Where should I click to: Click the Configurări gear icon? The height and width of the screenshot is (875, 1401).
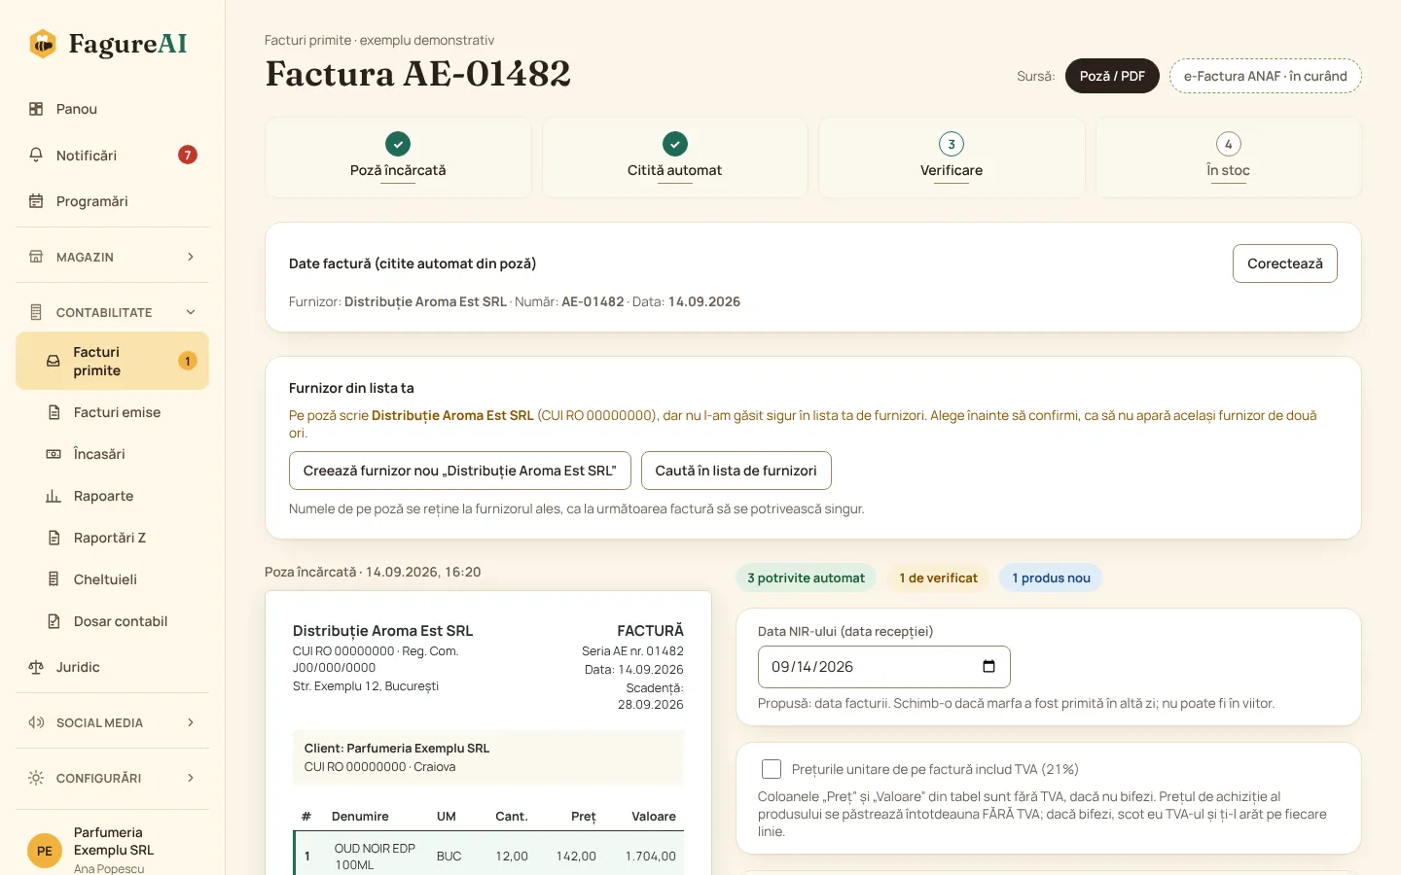coord(36,778)
